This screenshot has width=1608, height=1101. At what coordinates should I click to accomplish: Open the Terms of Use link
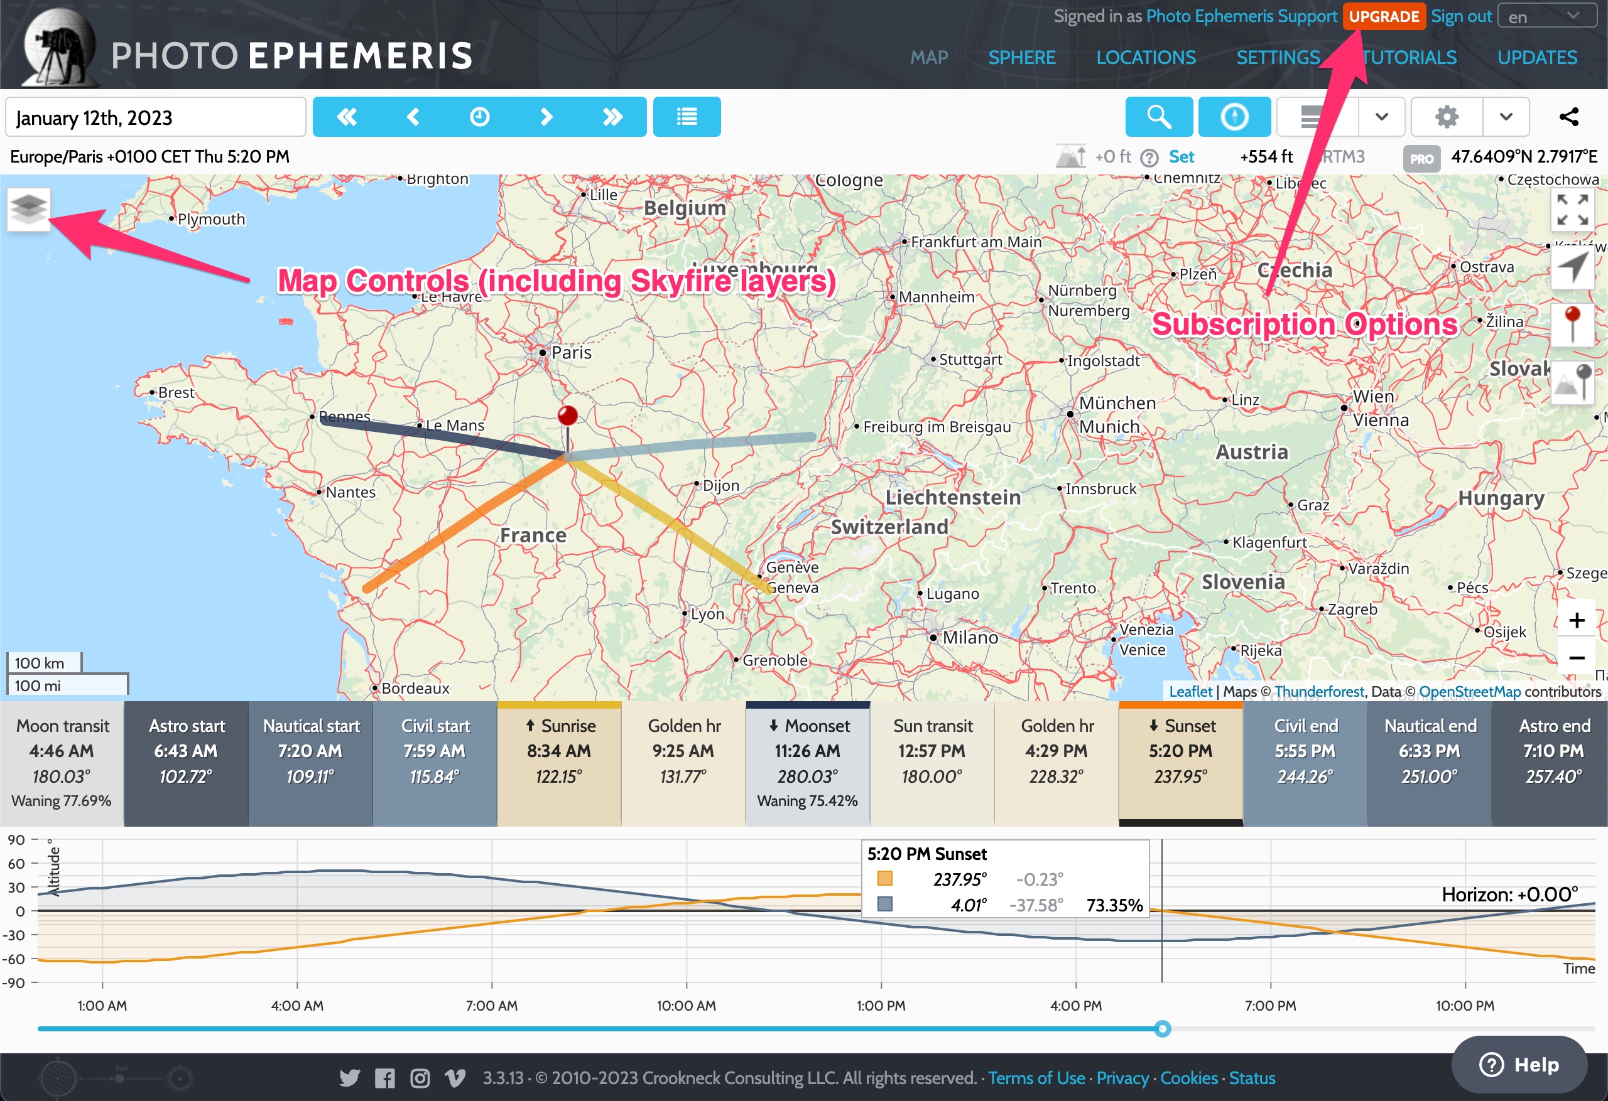pos(1036,1078)
